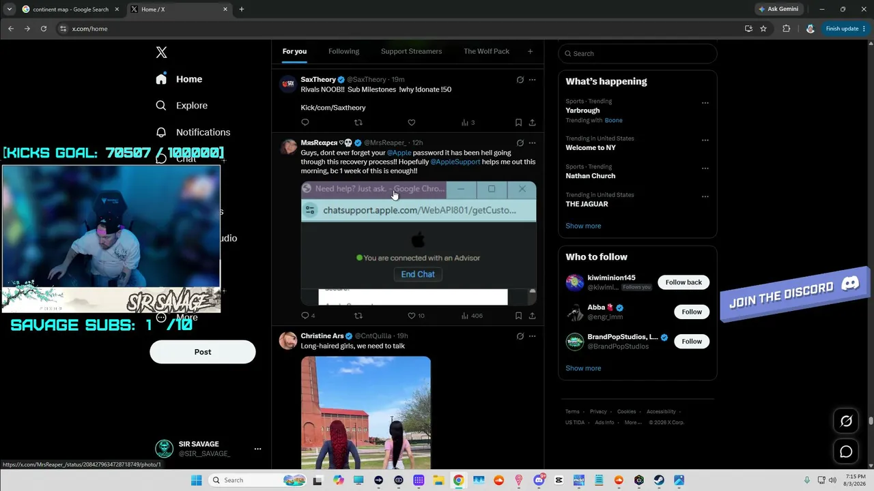874x491 pixels.
Task: Switch to continent map Google Search tab
Action: tap(70, 10)
